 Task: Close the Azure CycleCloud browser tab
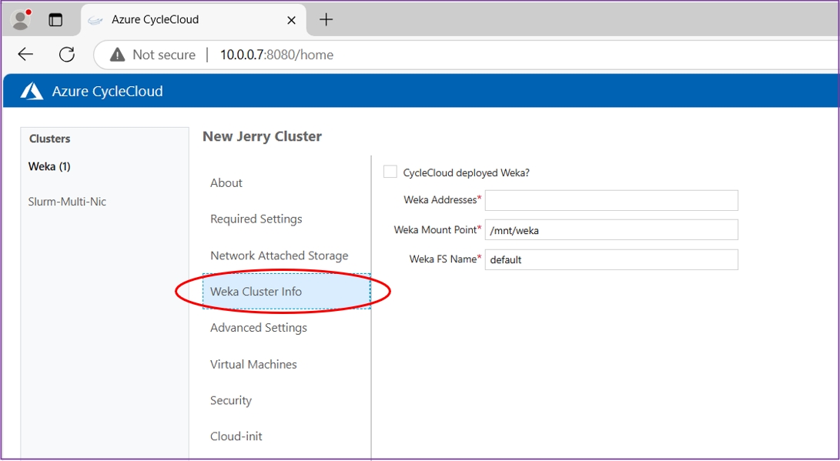[291, 20]
